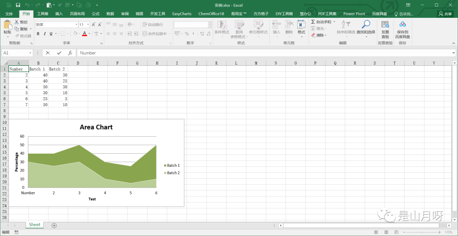
Task: Toggle top vertical alignment
Action: 109,25
